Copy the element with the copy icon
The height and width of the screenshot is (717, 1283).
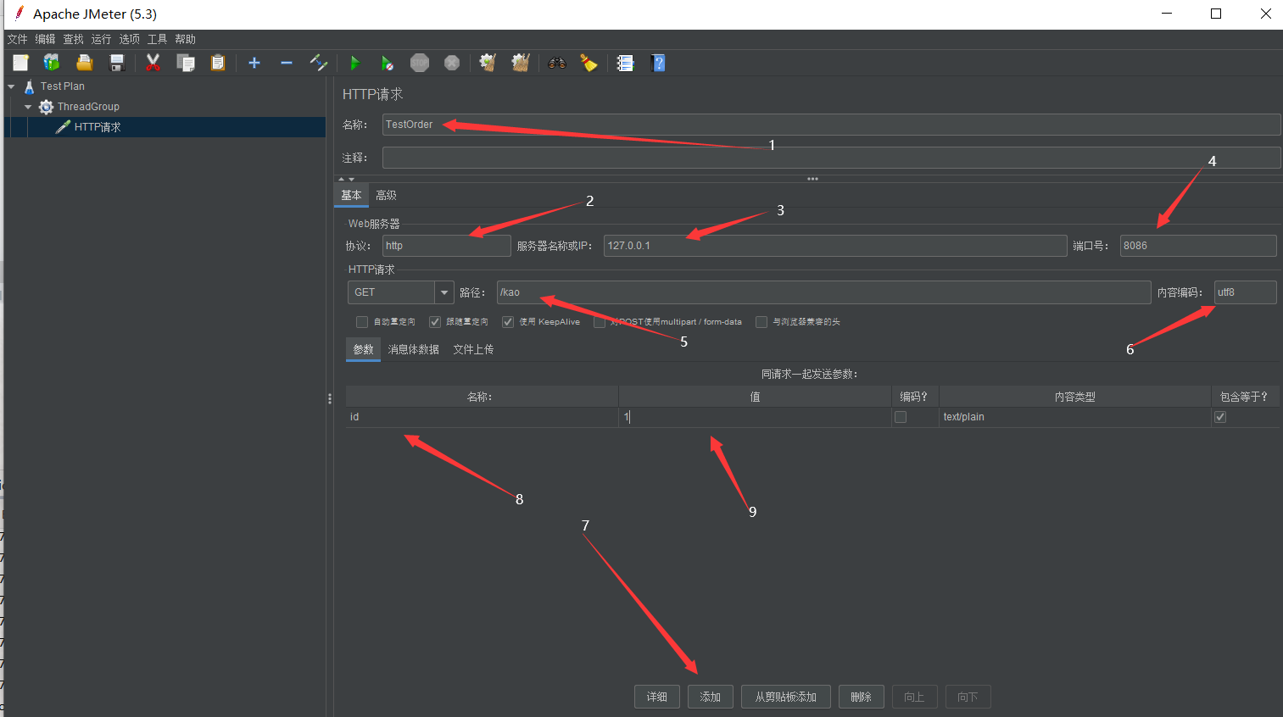point(186,63)
